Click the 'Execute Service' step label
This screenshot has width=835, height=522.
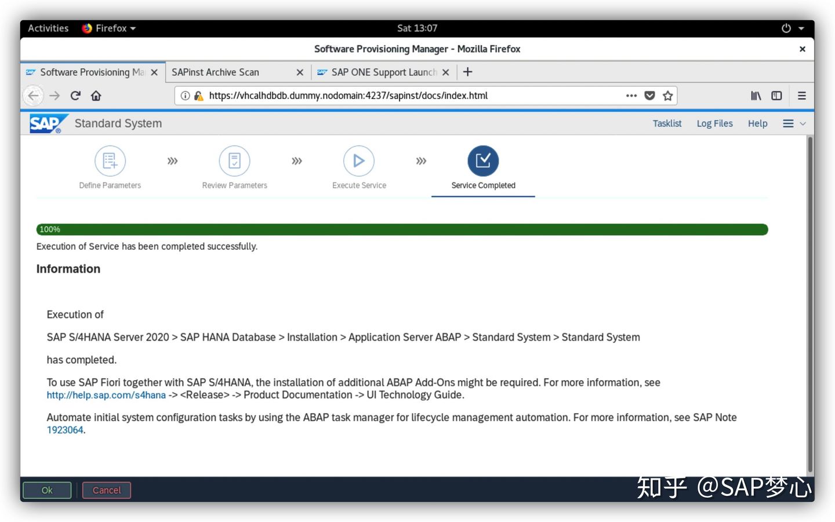tap(359, 185)
